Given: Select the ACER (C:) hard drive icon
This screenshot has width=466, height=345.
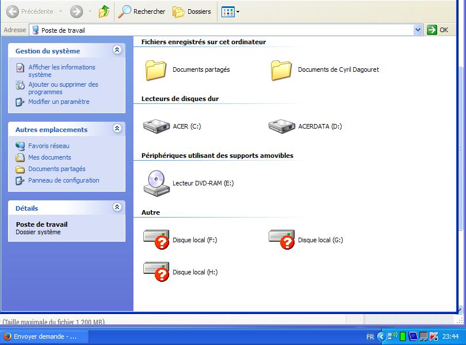Looking at the screenshot, I should (x=156, y=126).
